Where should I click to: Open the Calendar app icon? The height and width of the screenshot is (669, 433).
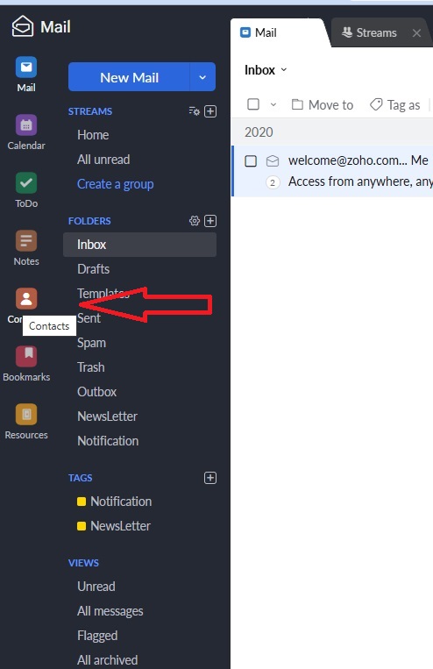point(26,125)
